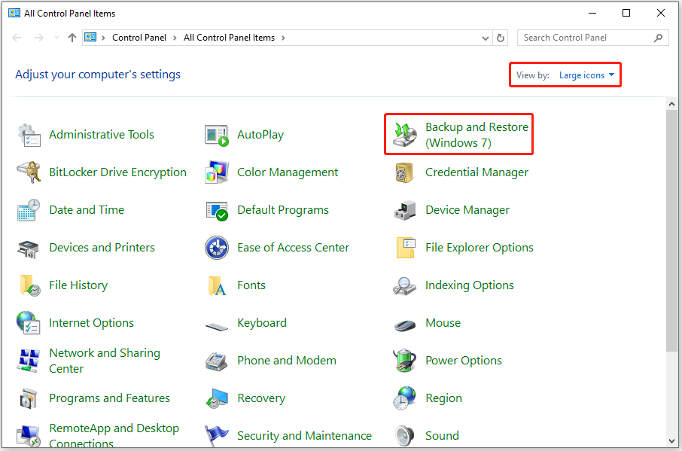The image size is (682, 451).
Task: Click Network and Sharing Center
Action: [x=104, y=360]
